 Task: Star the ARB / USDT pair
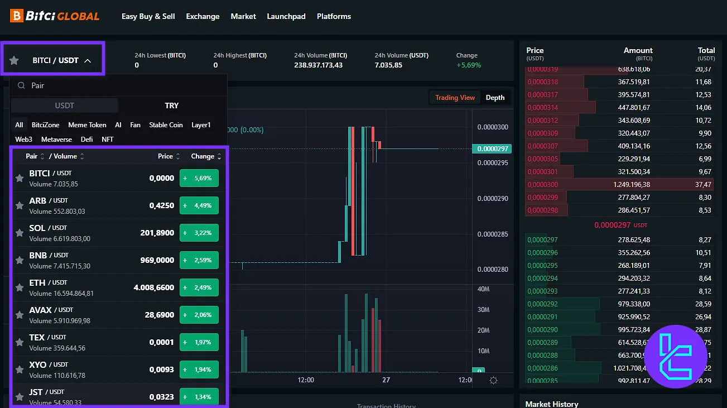pyautogui.click(x=20, y=205)
